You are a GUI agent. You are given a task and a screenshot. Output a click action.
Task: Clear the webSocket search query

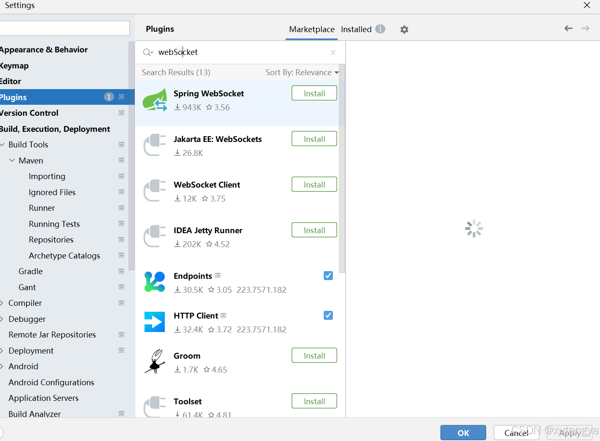tap(333, 52)
